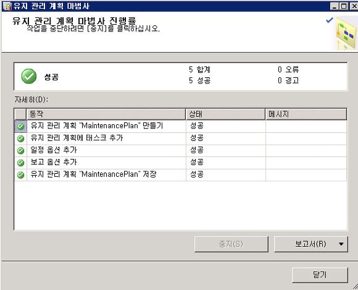The width and height of the screenshot is (358, 290).
Task: Click the "5 성공" success count
Action: tap(200, 80)
